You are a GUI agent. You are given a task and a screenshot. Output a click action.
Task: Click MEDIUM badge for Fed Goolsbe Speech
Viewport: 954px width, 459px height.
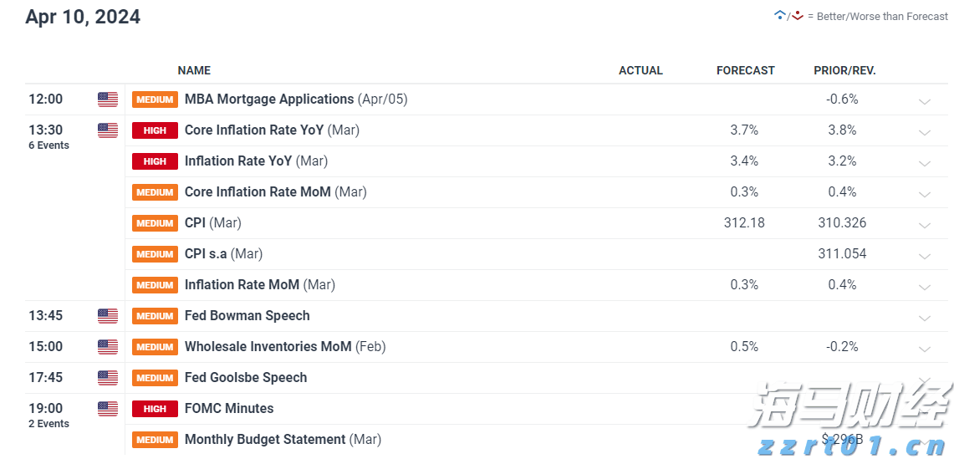tap(155, 378)
